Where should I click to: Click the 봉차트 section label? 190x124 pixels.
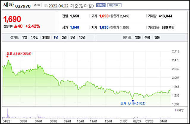click(x=127, y=37)
